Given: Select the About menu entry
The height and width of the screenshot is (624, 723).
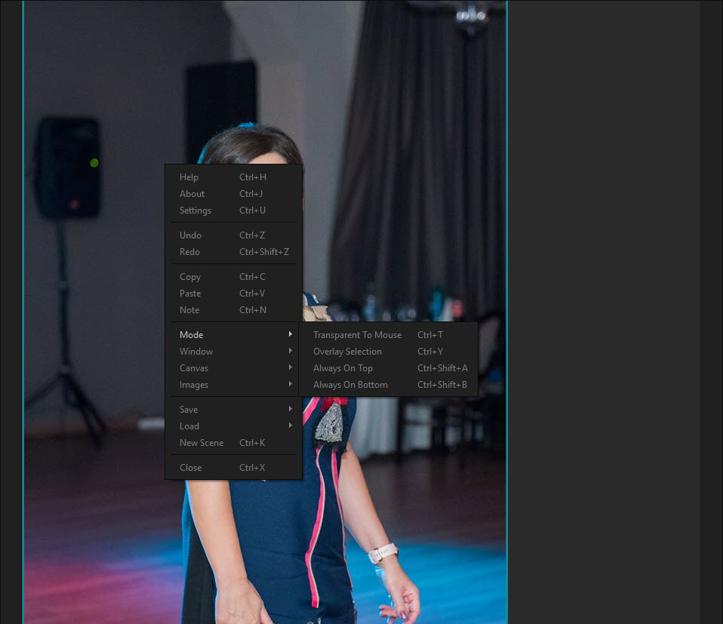Looking at the screenshot, I should coord(233,194).
